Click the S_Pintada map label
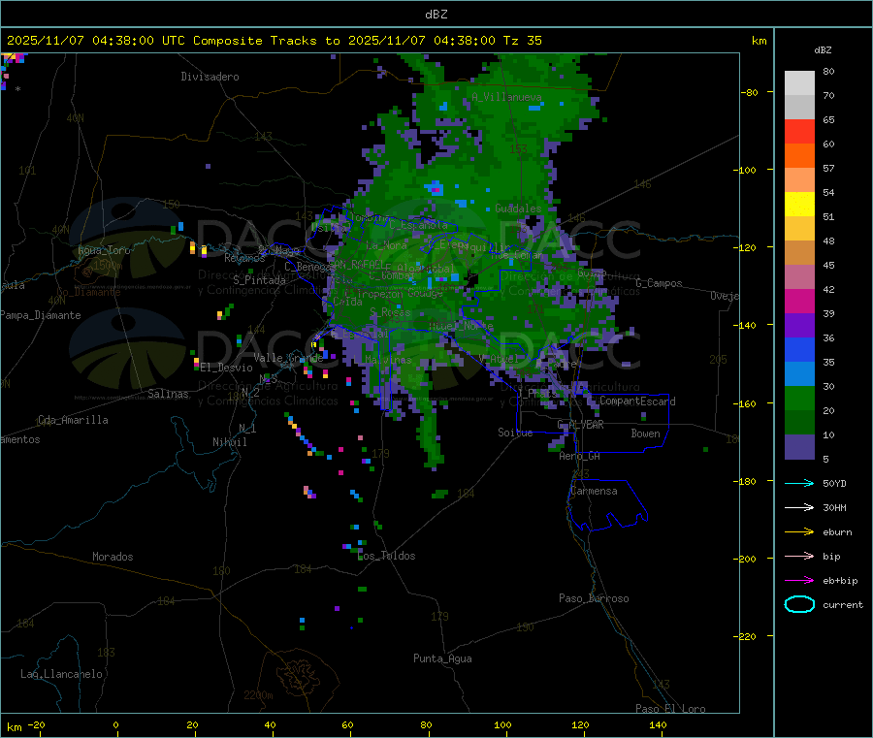Screen dimensions: 873x738 259,280
